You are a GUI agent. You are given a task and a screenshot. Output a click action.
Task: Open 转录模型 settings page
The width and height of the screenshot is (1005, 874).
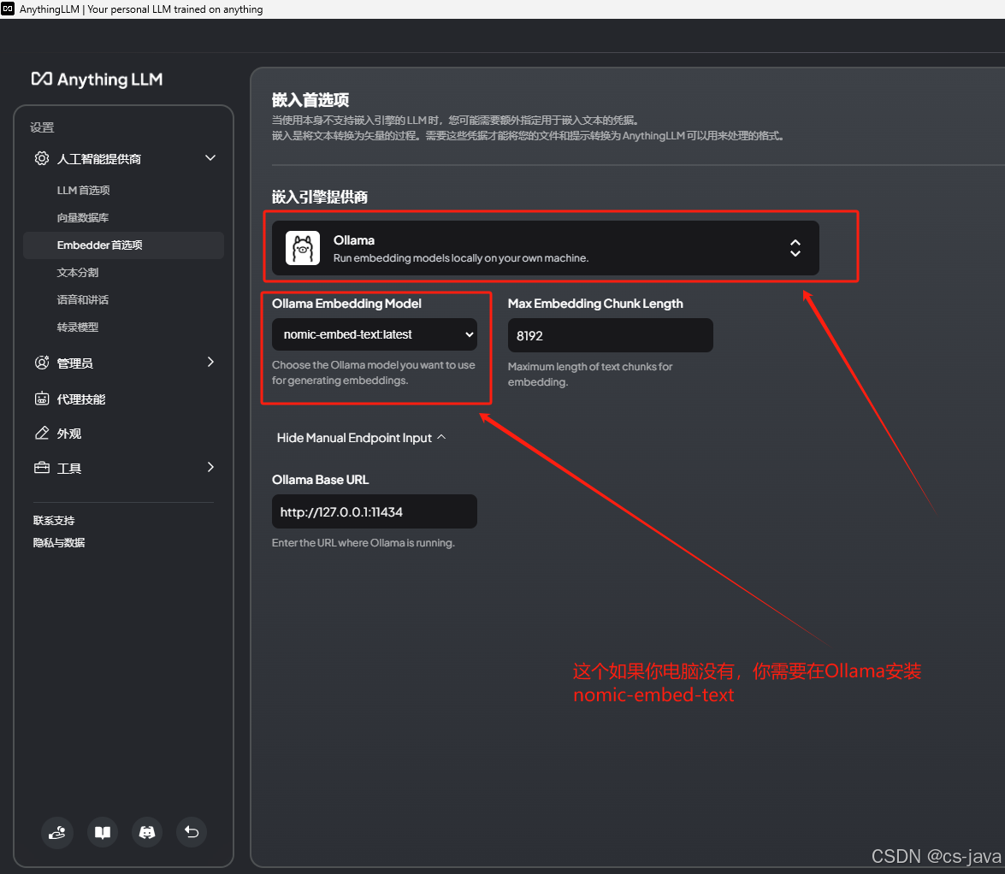point(78,328)
